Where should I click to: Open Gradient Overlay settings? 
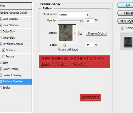pos(12,75)
